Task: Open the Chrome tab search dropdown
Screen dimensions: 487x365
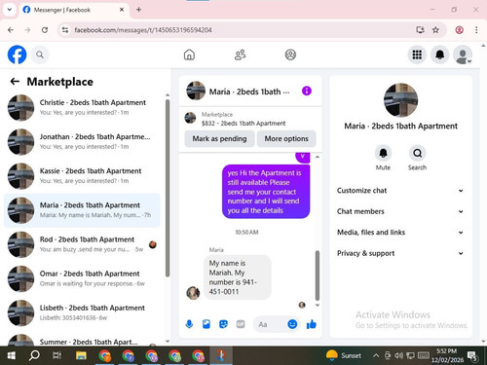Action: click(x=10, y=10)
